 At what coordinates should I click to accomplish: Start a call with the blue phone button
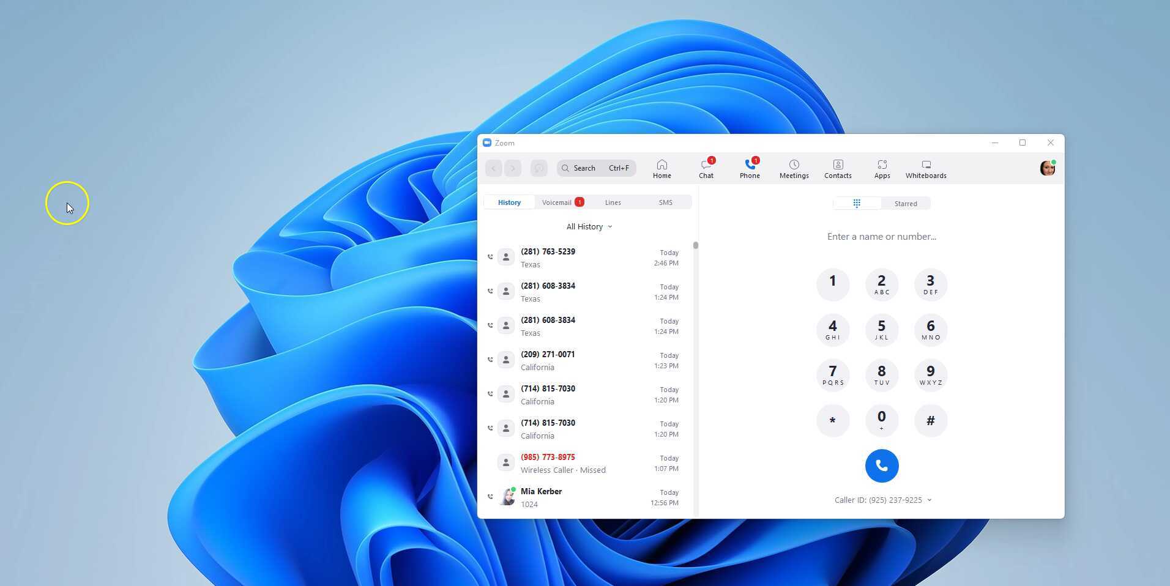click(881, 465)
